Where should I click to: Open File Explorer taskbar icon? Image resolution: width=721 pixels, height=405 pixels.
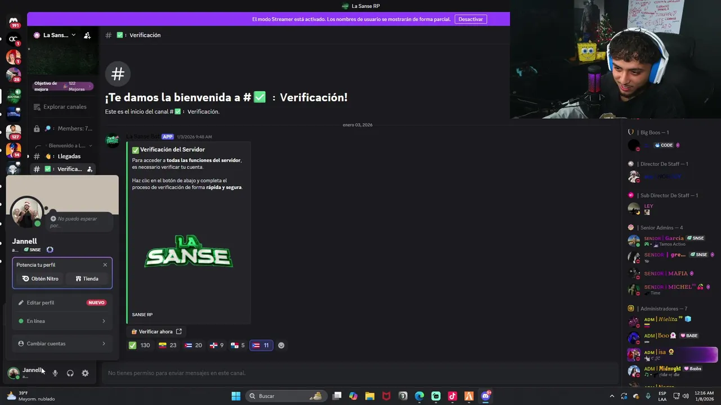tap(370, 396)
